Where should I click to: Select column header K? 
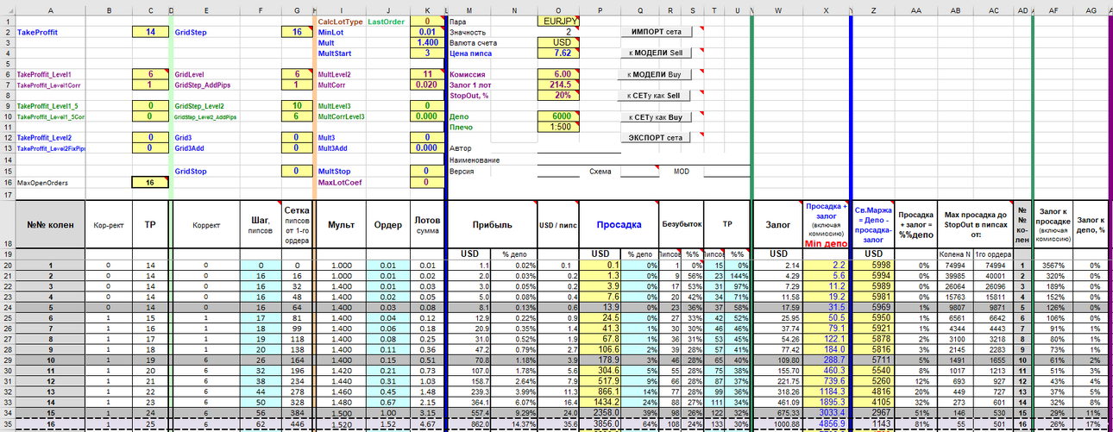coord(425,10)
